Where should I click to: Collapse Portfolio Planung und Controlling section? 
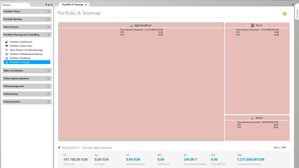48,35
